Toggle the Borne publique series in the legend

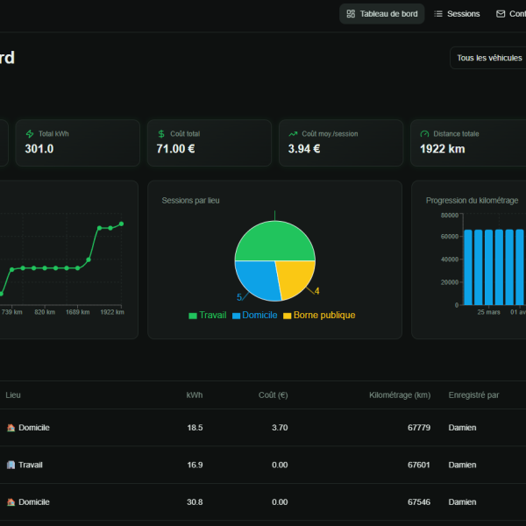tap(318, 316)
